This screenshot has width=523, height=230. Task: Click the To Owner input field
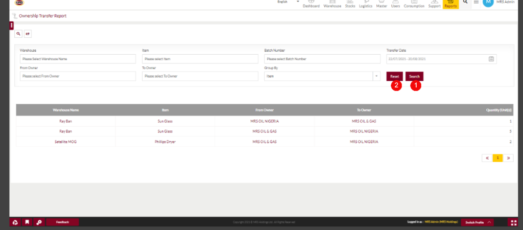click(x=200, y=76)
